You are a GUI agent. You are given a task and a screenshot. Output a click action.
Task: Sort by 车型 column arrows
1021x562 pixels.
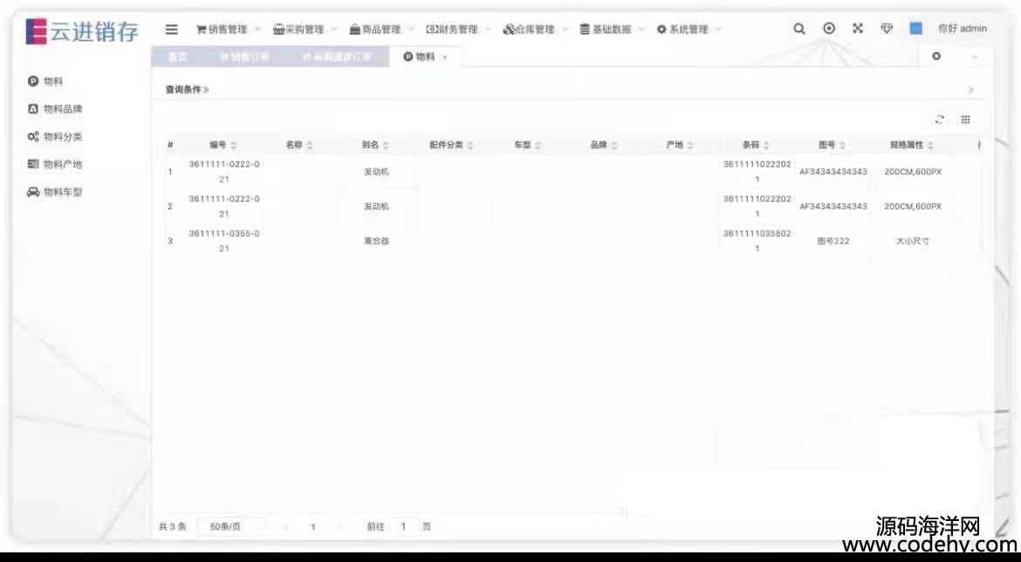(x=538, y=145)
